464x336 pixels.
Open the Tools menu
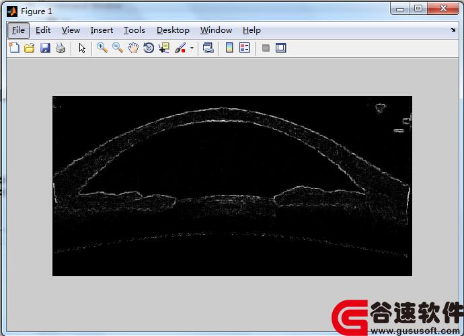pyautogui.click(x=134, y=30)
